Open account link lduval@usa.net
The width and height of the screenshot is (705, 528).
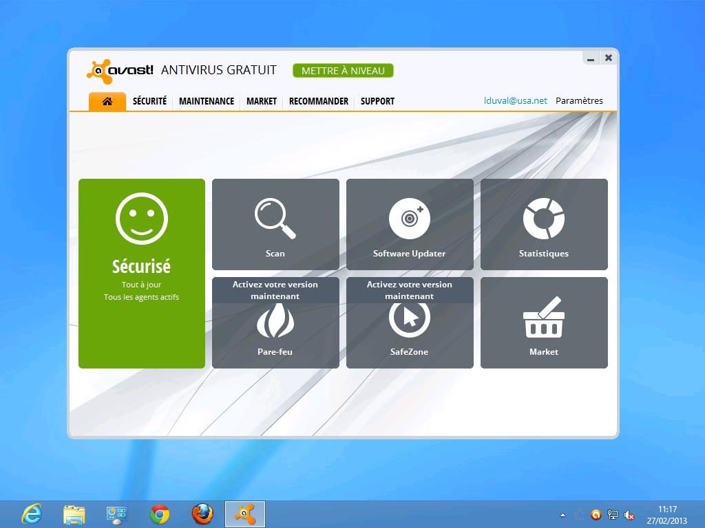pos(515,100)
